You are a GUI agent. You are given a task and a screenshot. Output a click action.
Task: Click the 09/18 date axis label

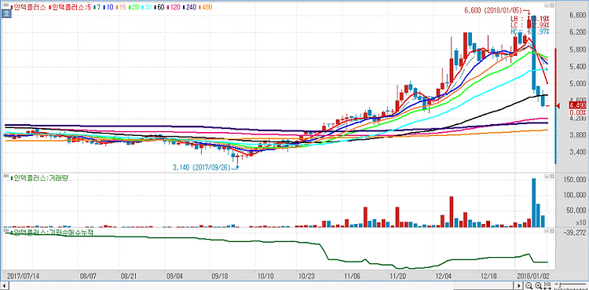coord(219,276)
